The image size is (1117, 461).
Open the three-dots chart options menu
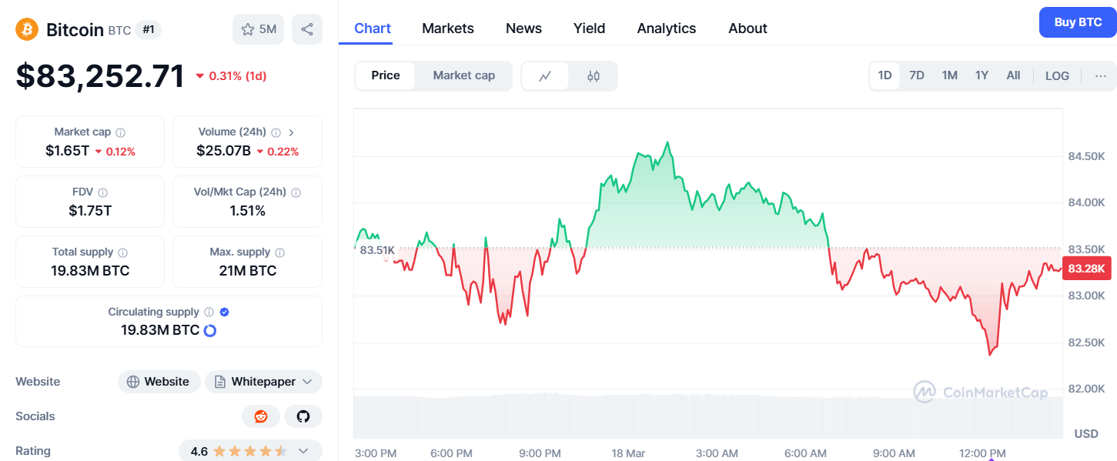[1101, 75]
